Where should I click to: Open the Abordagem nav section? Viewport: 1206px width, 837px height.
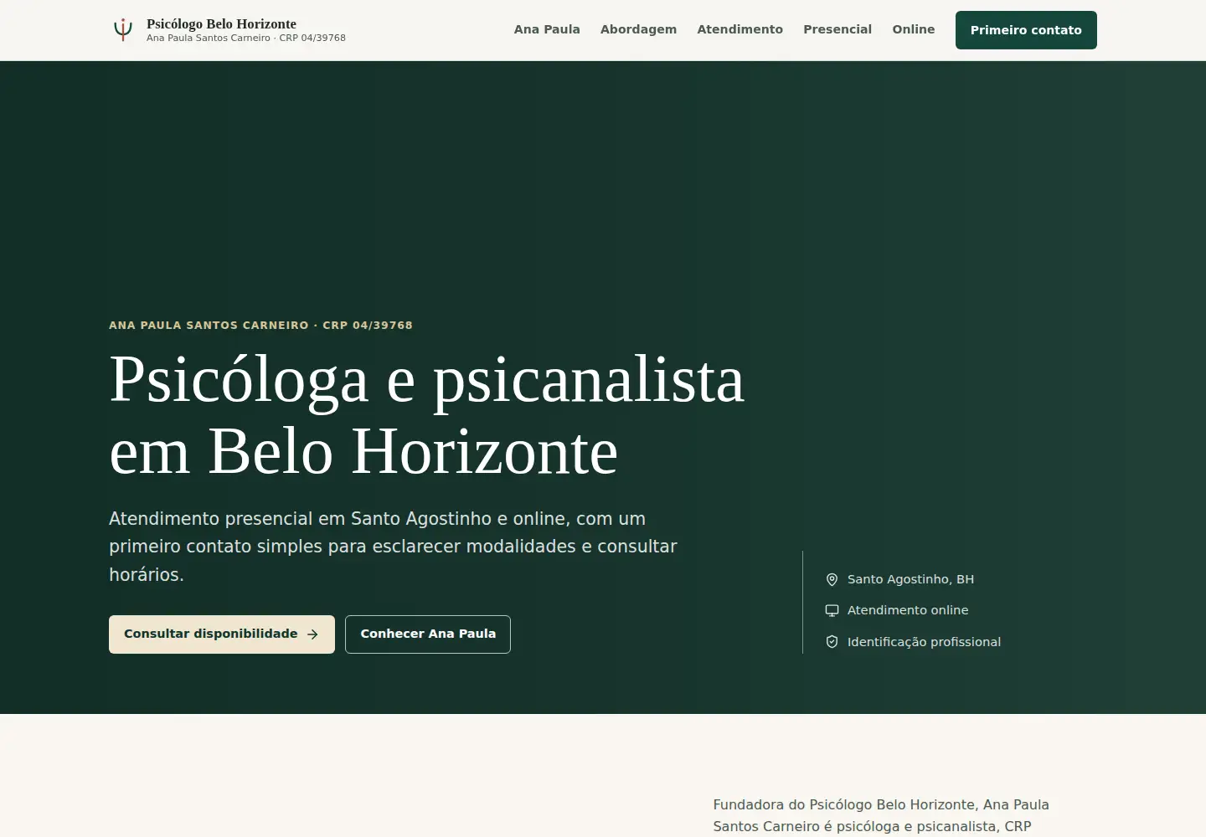[x=638, y=29]
